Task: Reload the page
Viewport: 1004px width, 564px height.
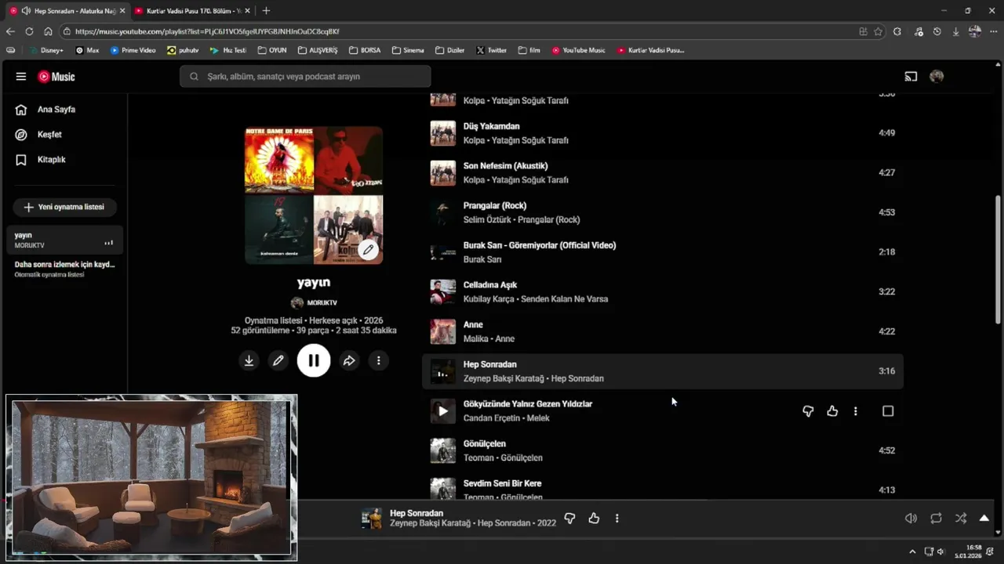Action: point(29,31)
